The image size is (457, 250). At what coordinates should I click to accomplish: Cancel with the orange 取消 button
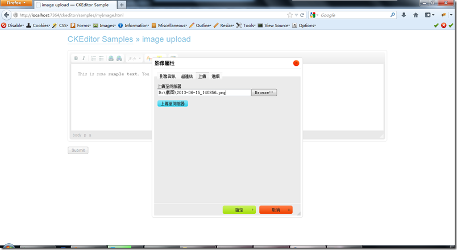276,210
